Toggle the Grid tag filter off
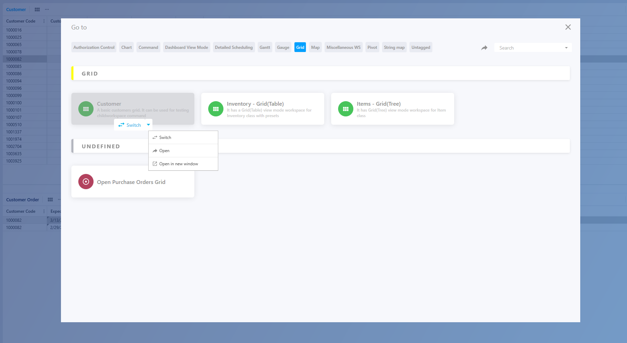This screenshot has width=627, height=343. 300,47
